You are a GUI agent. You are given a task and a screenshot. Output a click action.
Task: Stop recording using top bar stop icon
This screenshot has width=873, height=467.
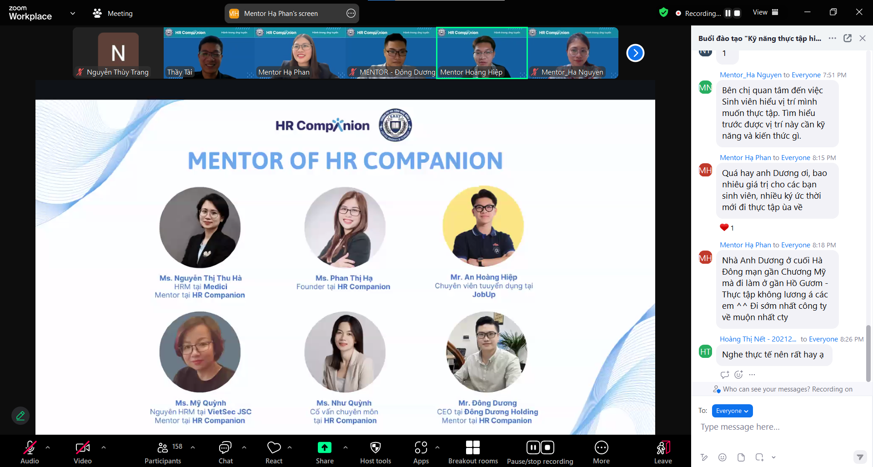(737, 13)
